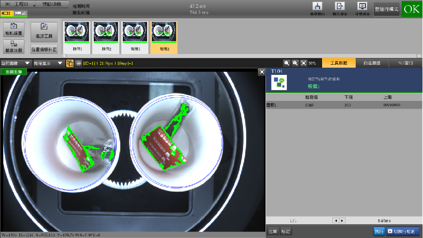Click the upper limit value 99999999
This screenshot has width=423, height=238.
point(391,105)
